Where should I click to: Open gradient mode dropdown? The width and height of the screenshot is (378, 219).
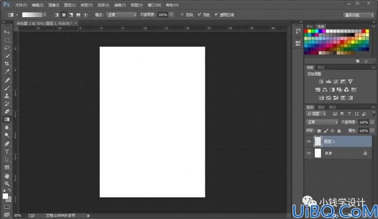(122, 15)
